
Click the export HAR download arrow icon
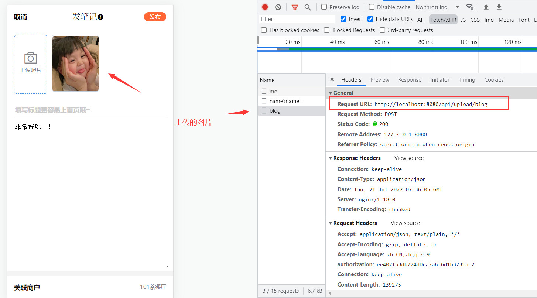click(499, 7)
